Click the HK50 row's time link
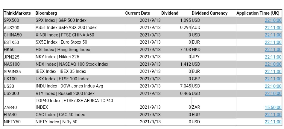Viewport: 284px width, 129px height. 273,50
